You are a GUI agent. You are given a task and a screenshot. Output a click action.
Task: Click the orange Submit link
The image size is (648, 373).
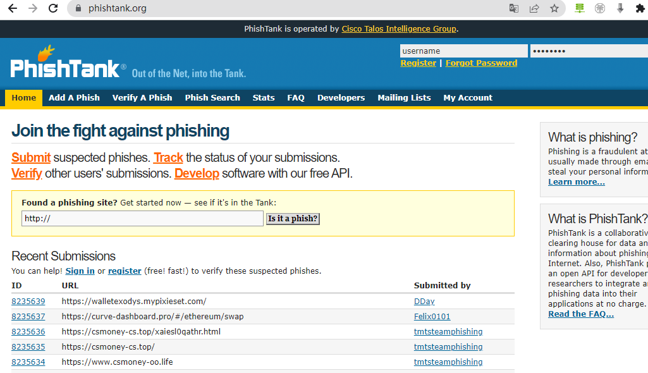click(x=31, y=157)
